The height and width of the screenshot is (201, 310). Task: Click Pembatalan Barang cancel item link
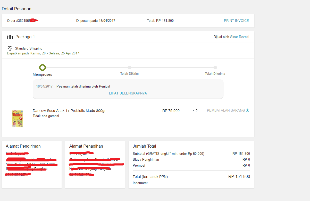click(x=226, y=110)
